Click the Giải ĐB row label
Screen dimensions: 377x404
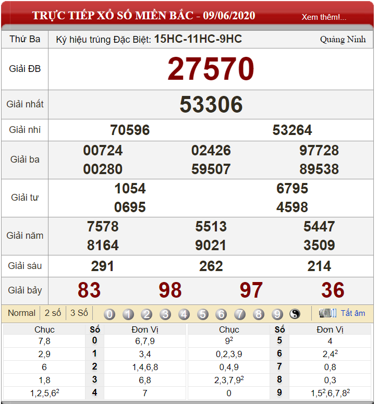pos(25,69)
